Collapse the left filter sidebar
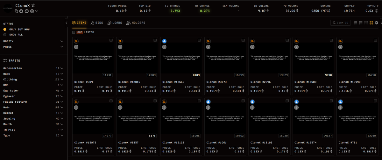 [x=66, y=23]
